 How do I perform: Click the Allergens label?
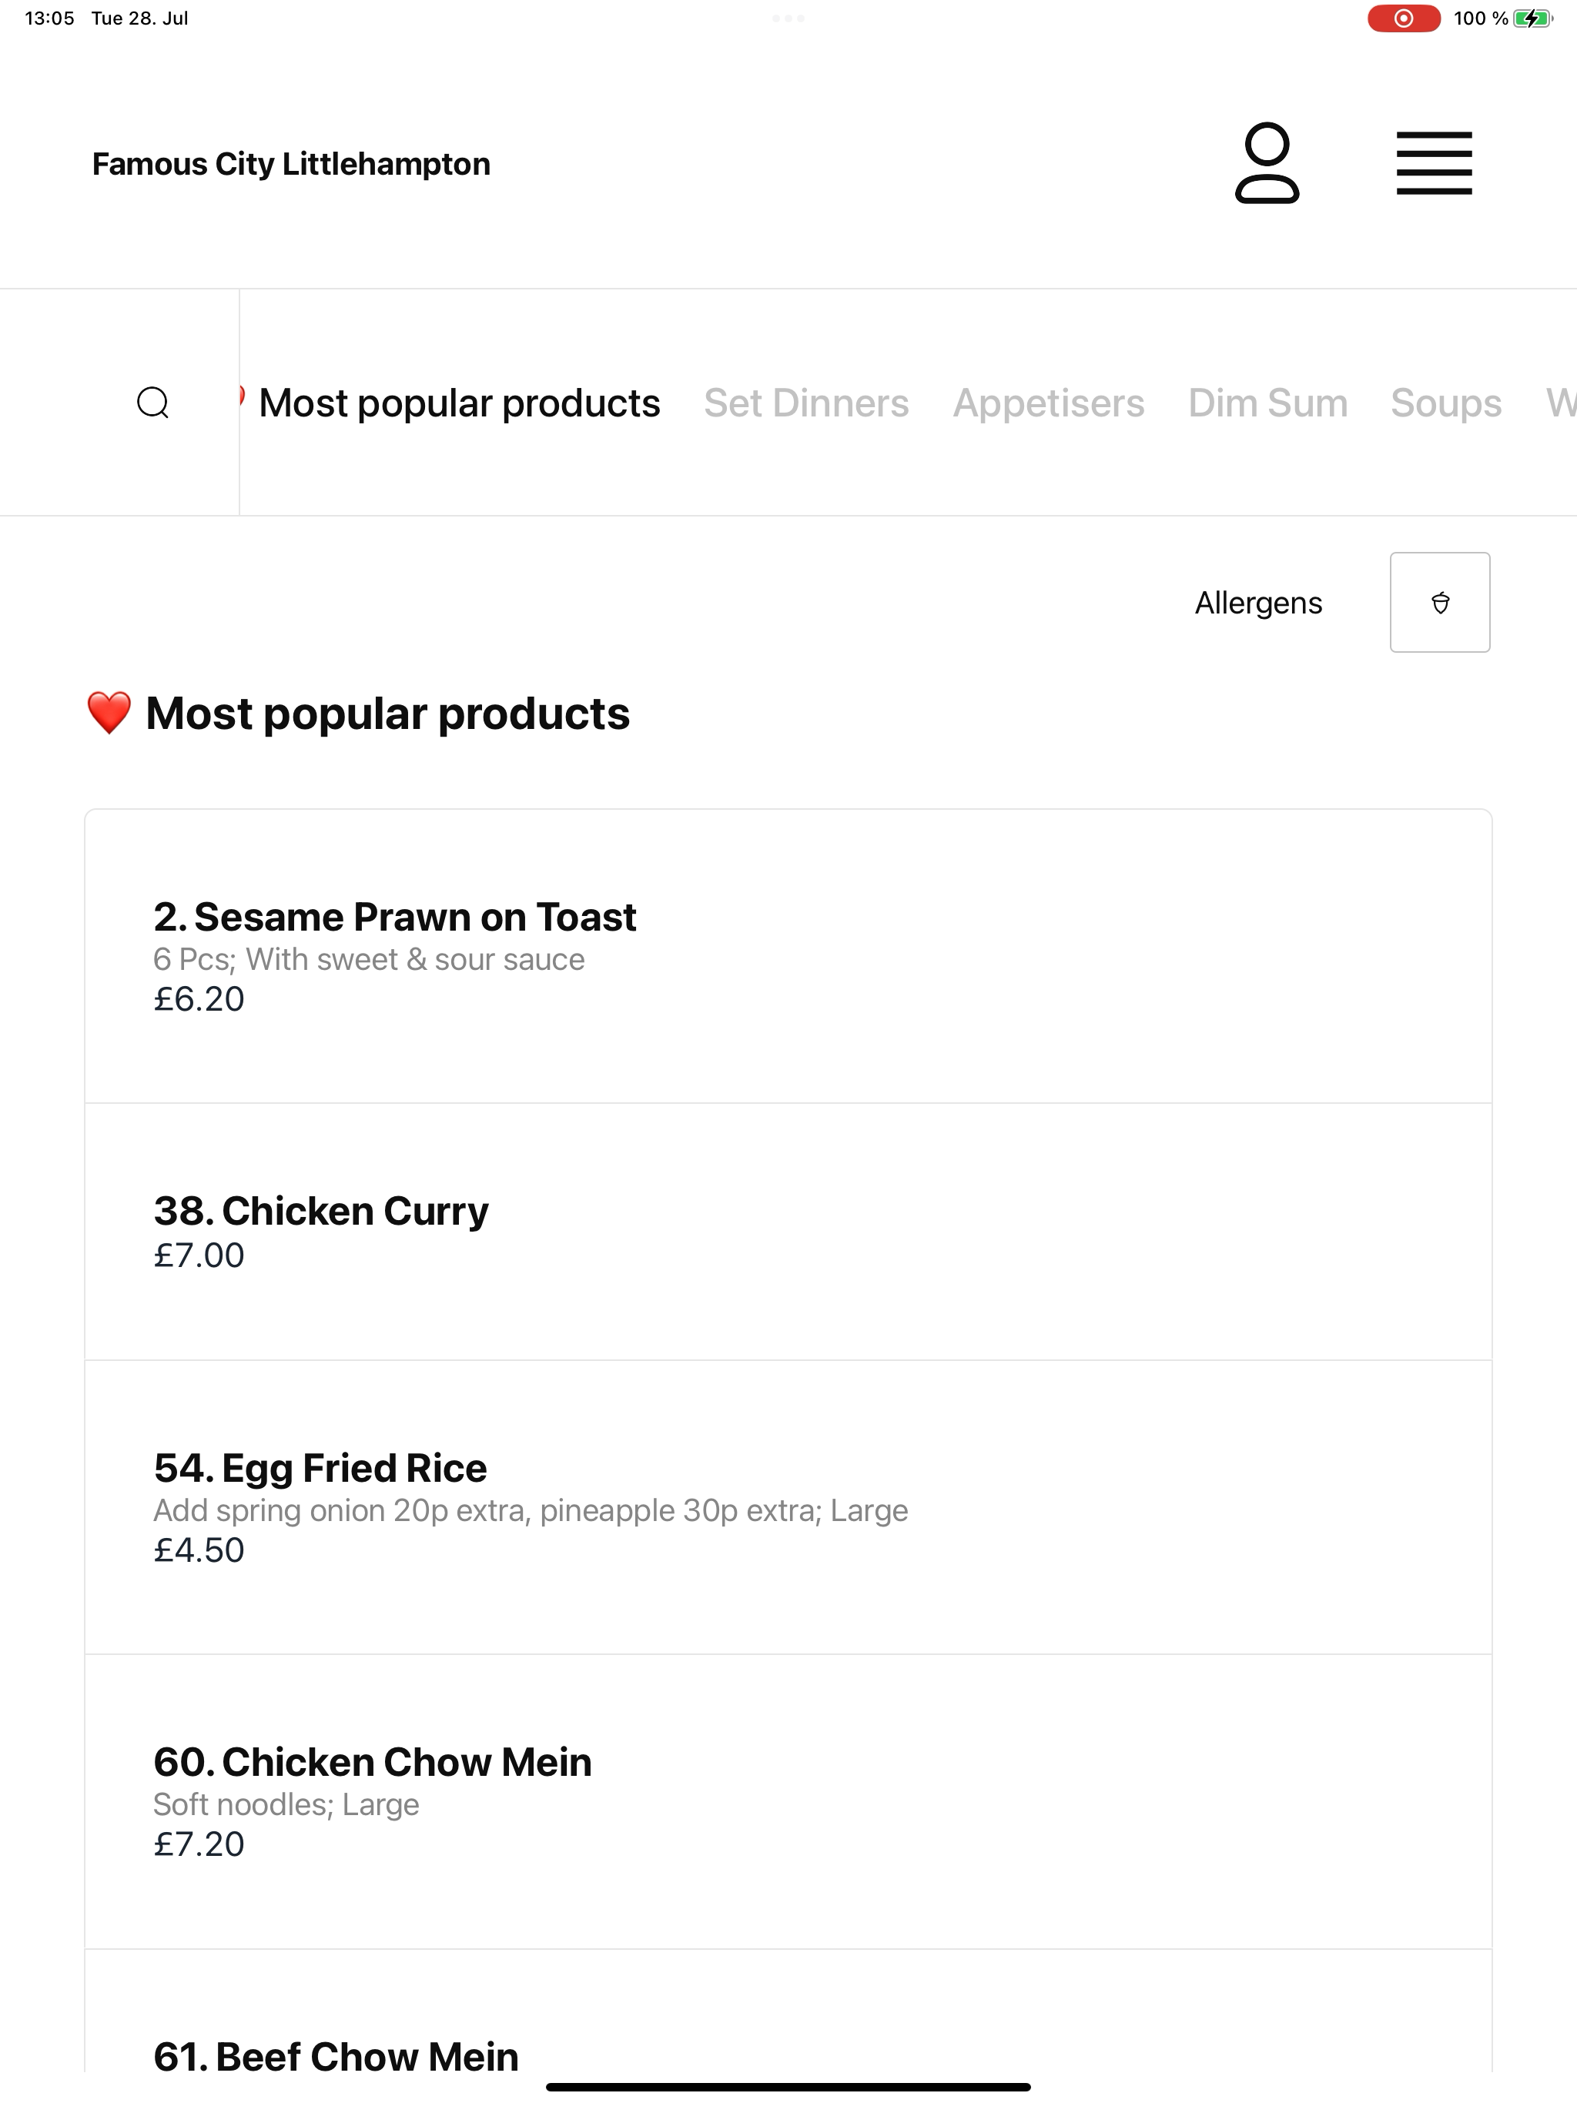[1257, 603]
